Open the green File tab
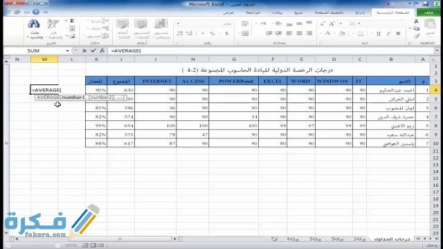This screenshot has width=443, height=249. pos(428,12)
